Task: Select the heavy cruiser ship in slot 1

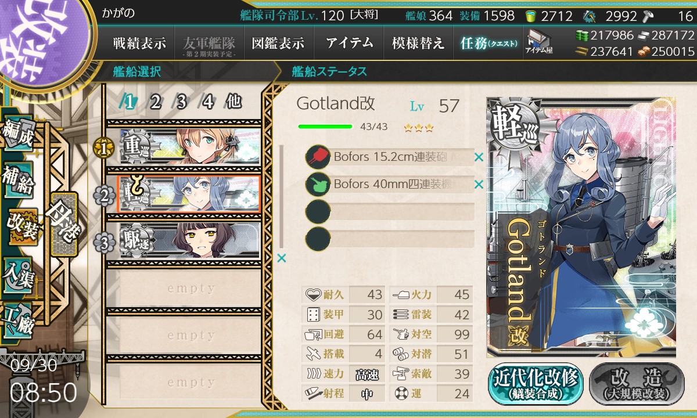Action: pos(190,147)
